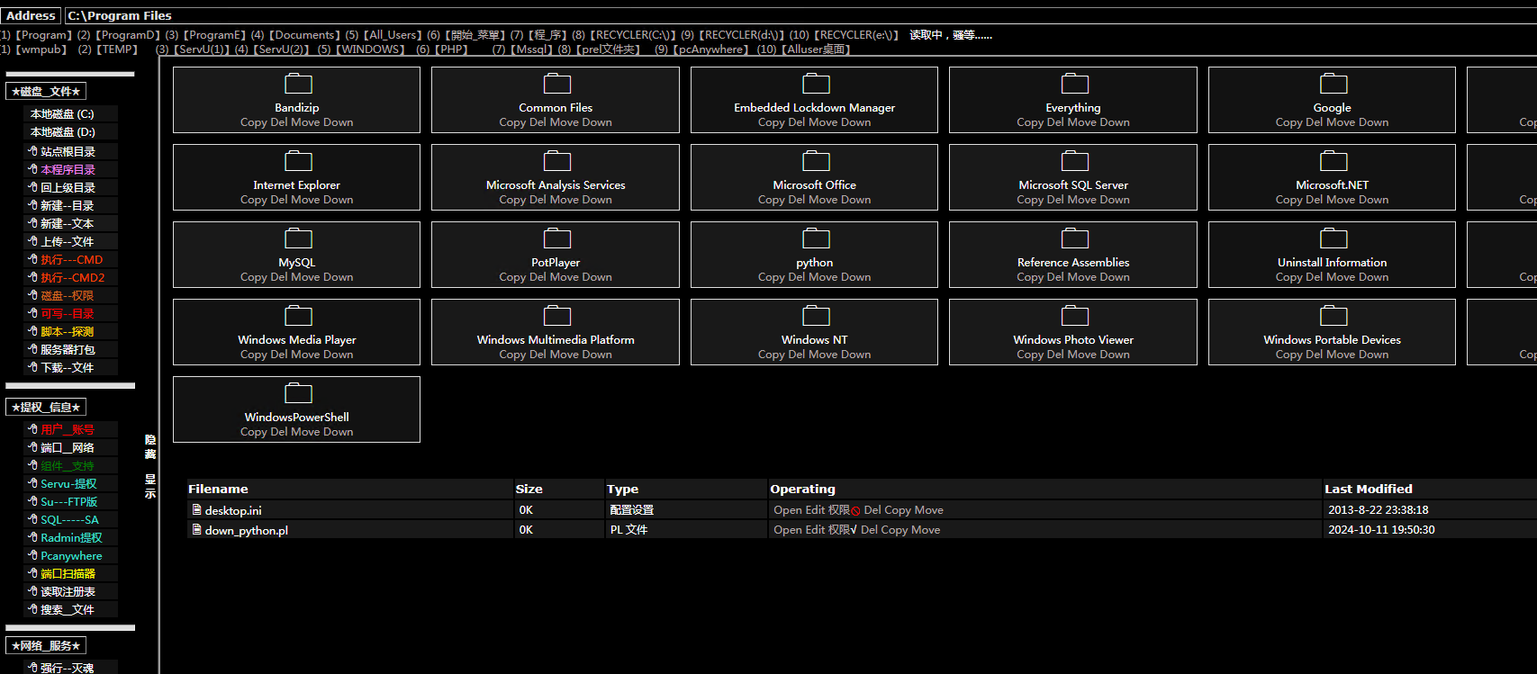
Task: Open 站点根目录 in sidebar
Action: point(68,152)
